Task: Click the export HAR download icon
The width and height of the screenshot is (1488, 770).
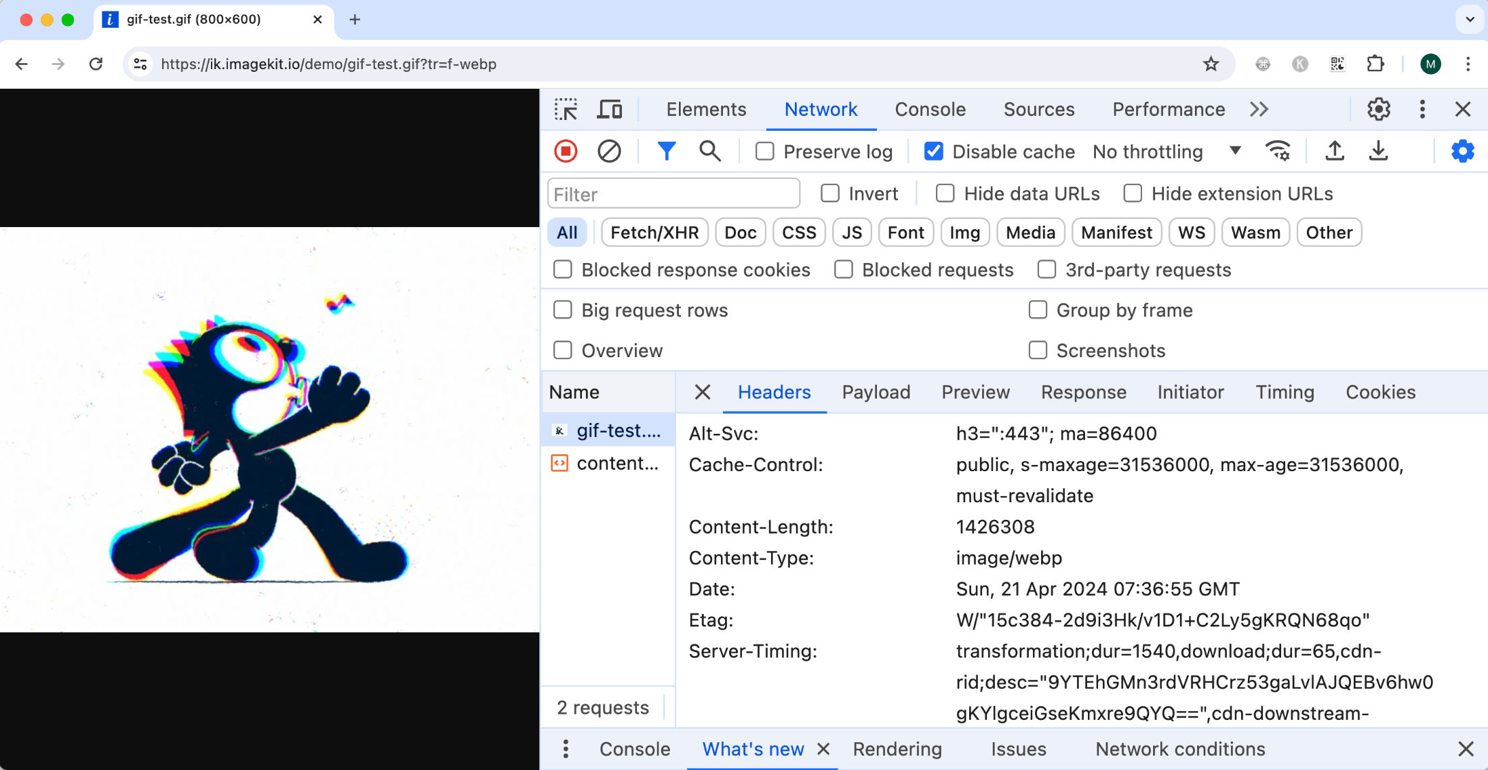Action: (x=1378, y=151)
